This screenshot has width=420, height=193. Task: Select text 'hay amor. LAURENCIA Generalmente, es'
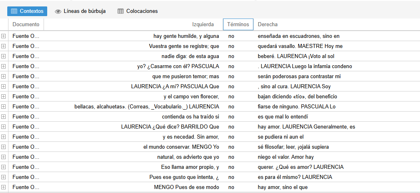point(307,127)
